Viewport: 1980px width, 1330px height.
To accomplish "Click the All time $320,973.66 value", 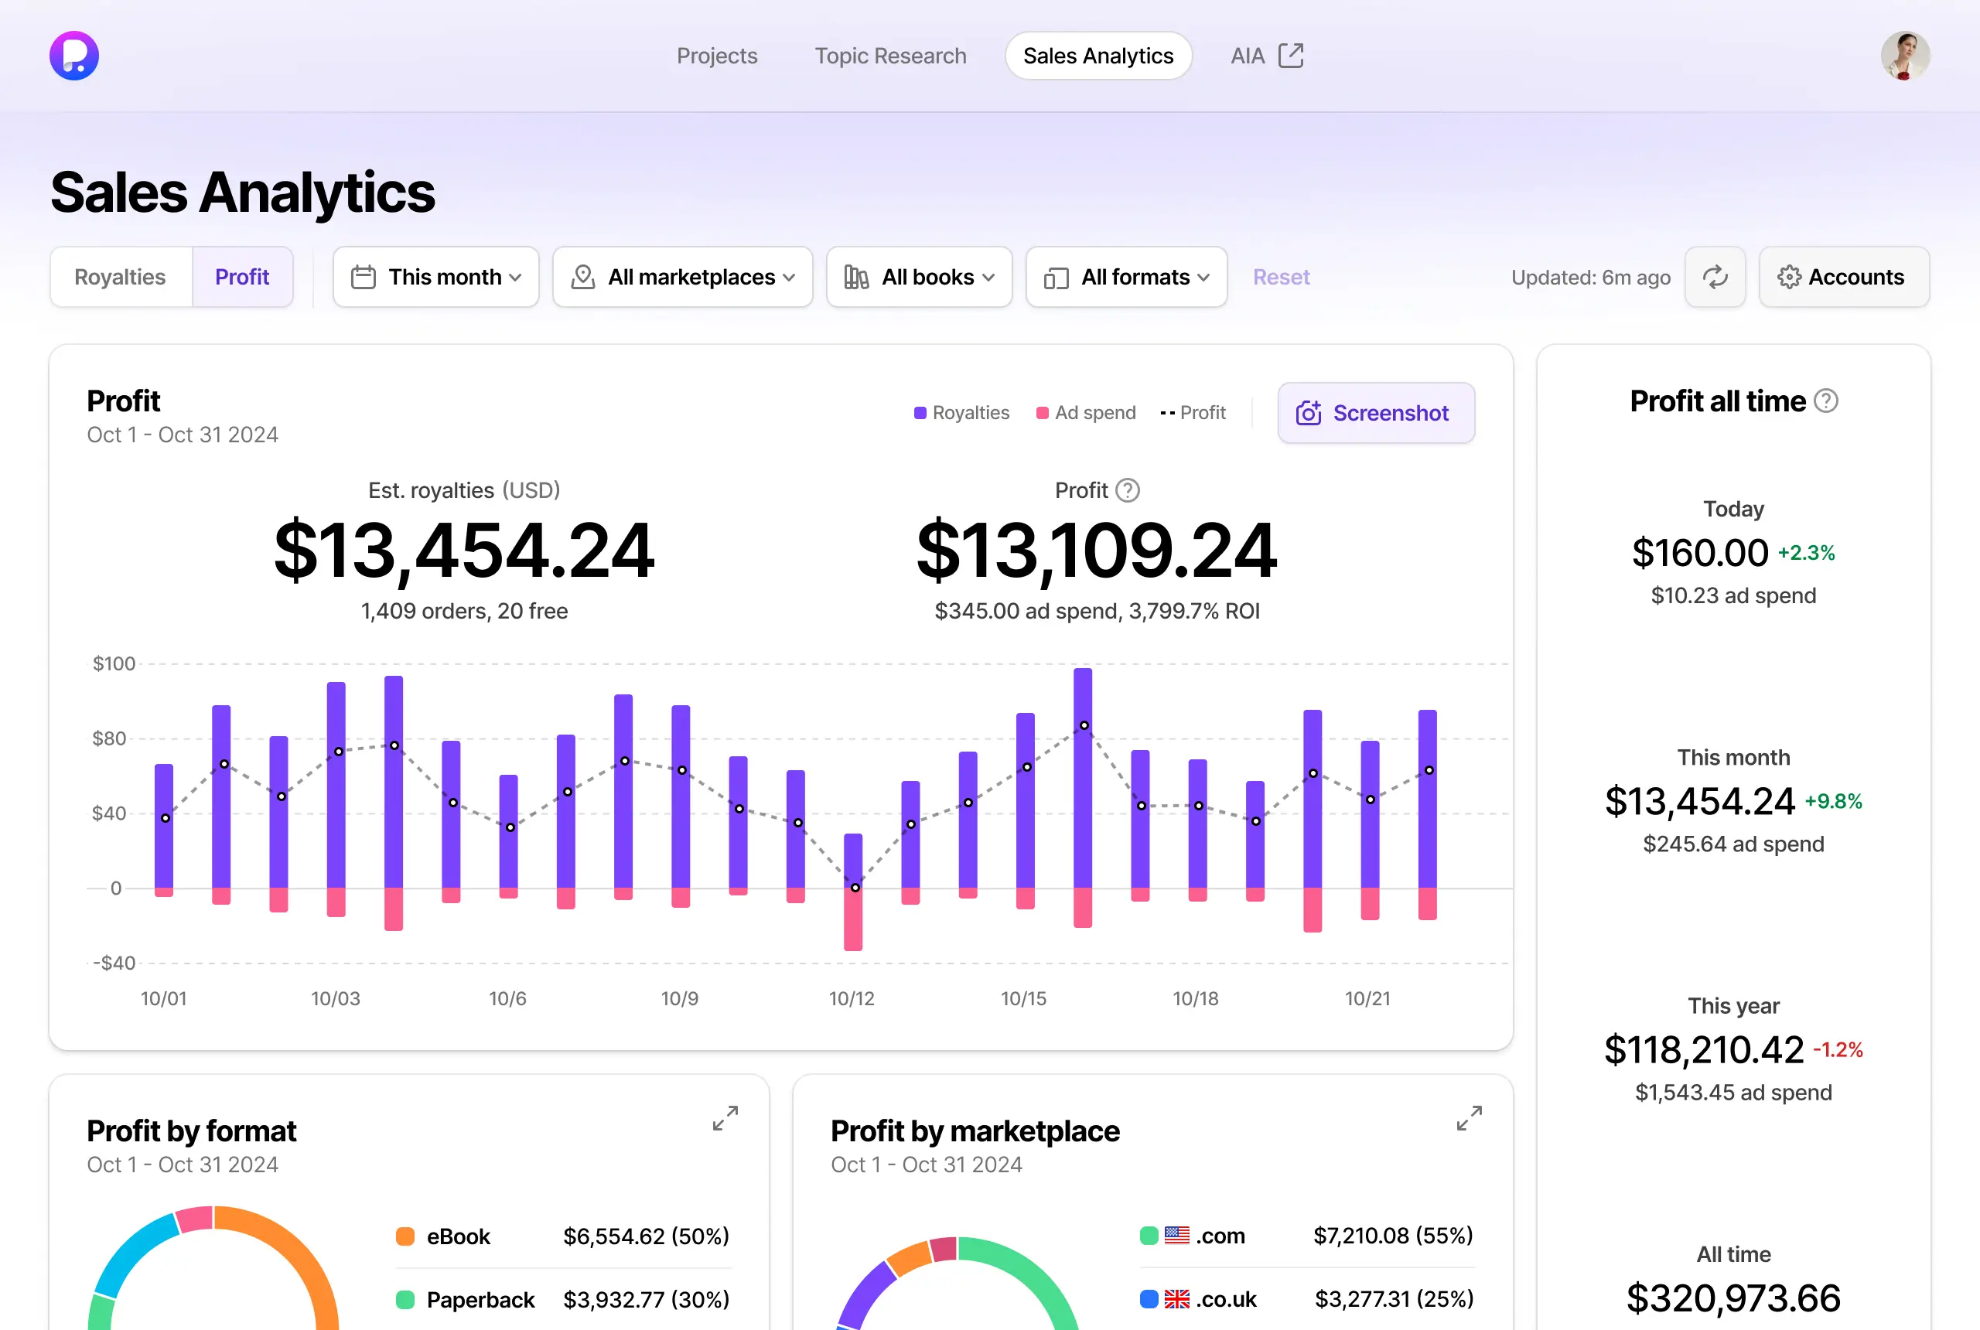I will (x=1733, y=1298).
